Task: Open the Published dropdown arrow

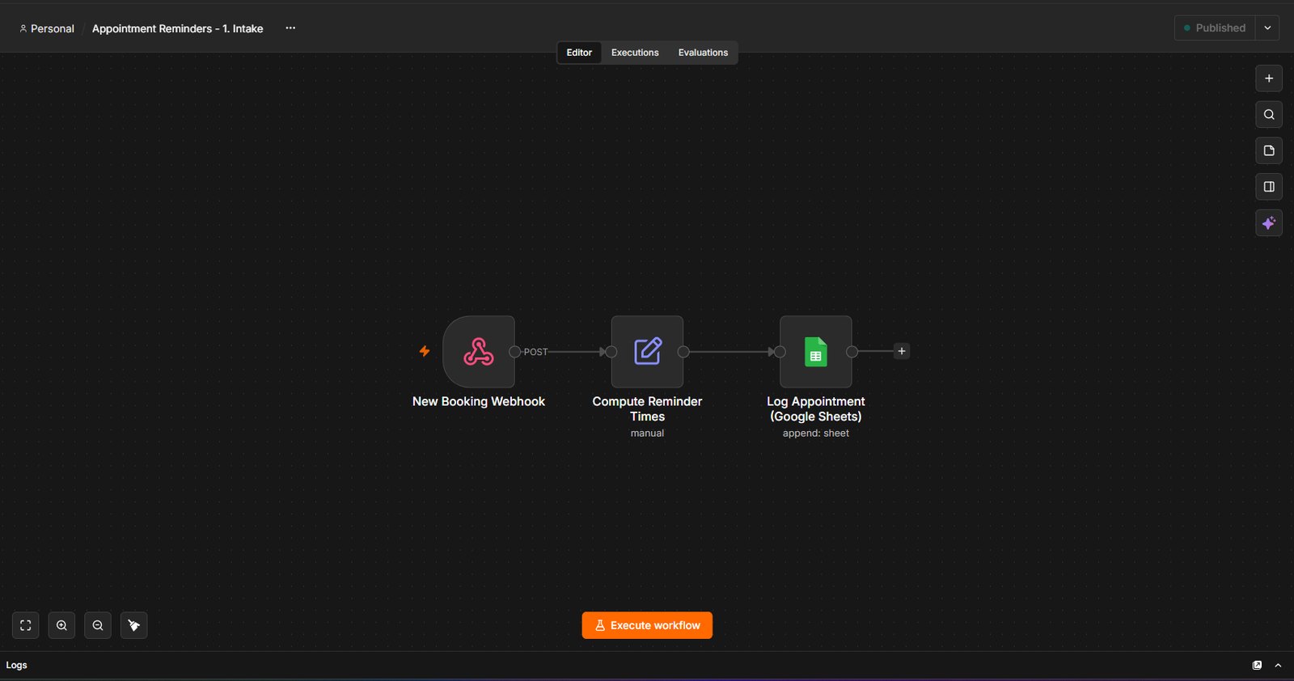Action: pos(1267,27)
